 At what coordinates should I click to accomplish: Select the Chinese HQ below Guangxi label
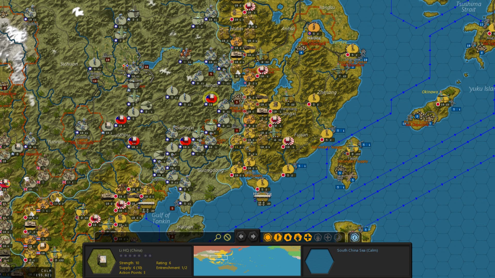pyautogui.click(x=185, y=141)
